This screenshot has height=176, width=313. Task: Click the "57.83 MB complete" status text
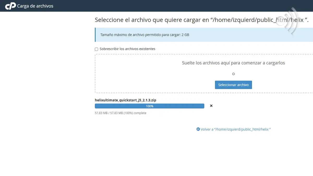point(121,113)
